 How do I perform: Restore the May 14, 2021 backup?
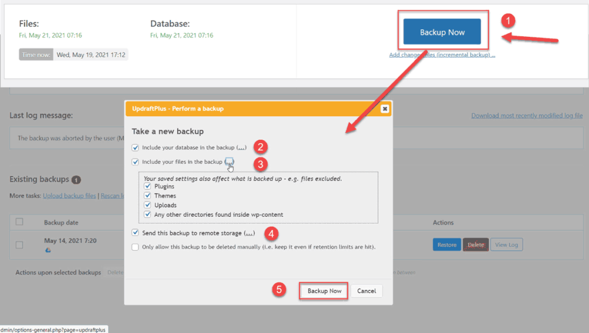(446, 245)
